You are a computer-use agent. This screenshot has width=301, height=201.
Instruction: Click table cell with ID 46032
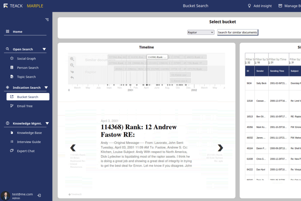(250, 138)
